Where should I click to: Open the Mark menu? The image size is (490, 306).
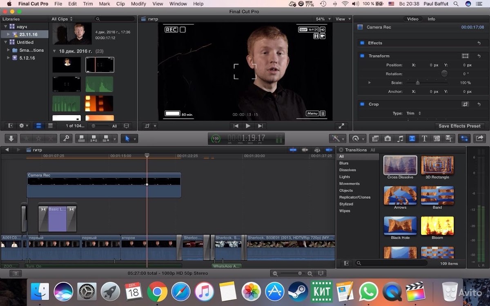coord(105,4)
